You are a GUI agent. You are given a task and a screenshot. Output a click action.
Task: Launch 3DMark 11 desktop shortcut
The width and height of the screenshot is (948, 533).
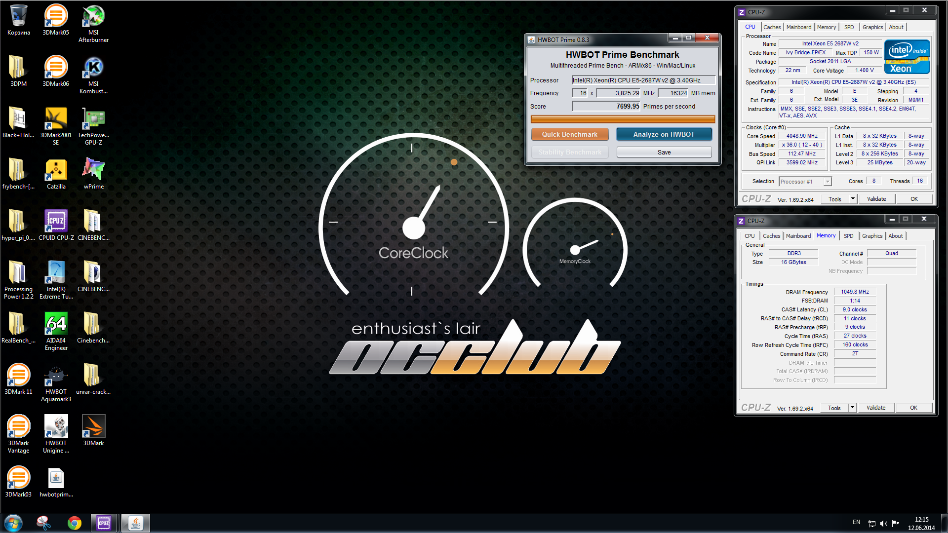[18, 380]
